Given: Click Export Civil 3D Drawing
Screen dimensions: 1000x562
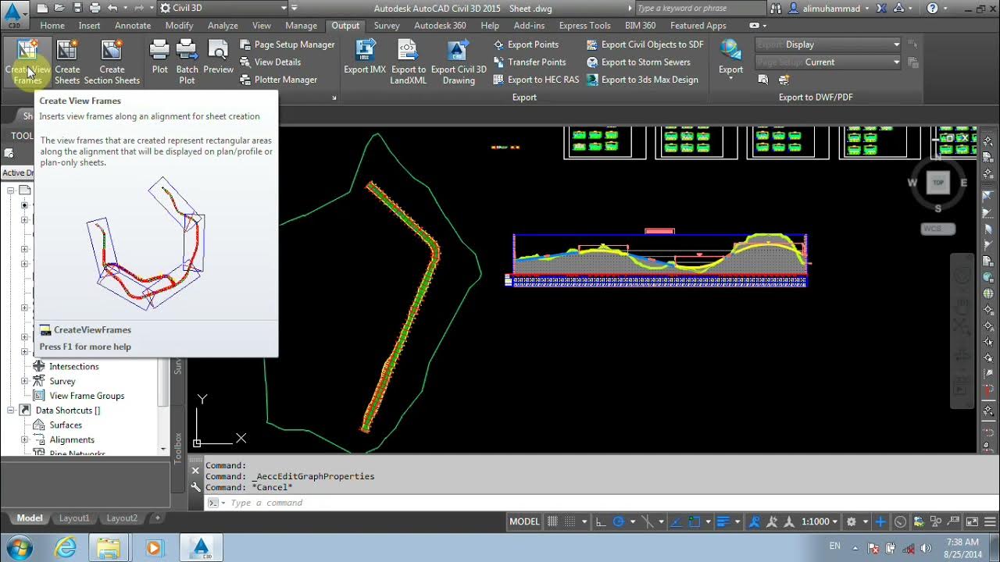Looking at the screenshot, I should pos(459,62).
